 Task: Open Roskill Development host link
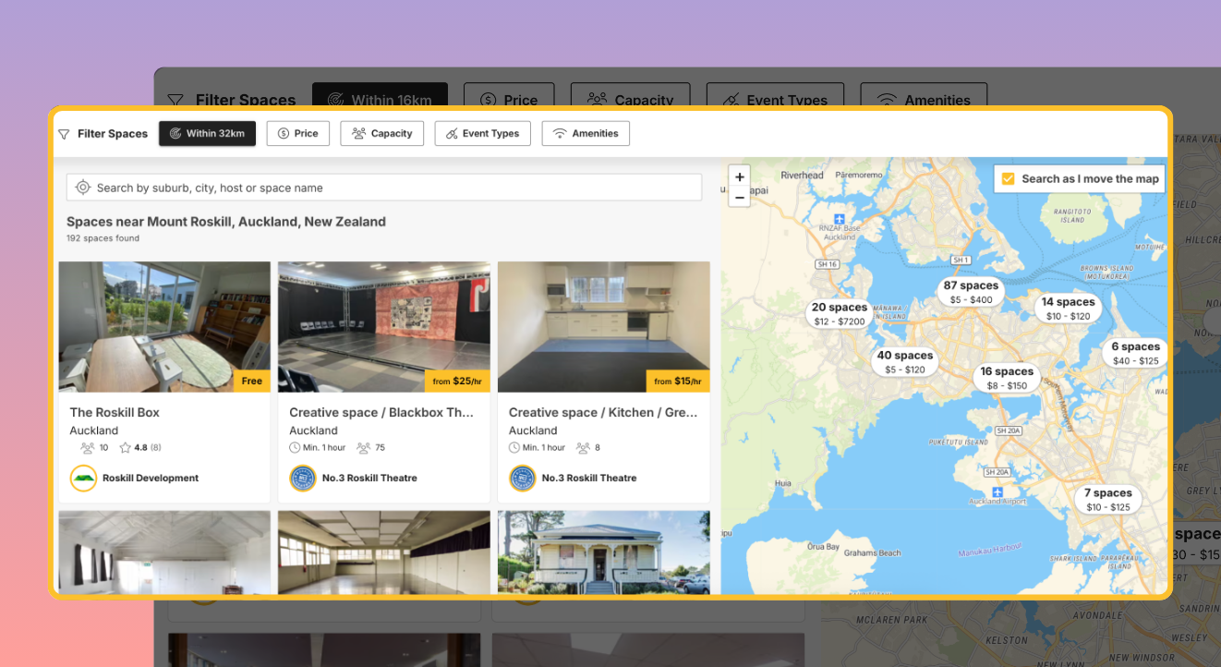pyautogui.click(x=151, y=479)
